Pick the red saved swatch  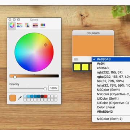point(45,96)
